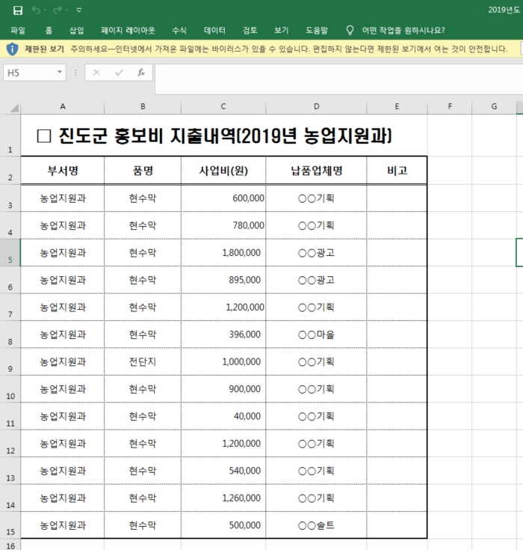Click the lightbulb Tell Me icon
The width and height of the screenshot is (523, 550).
point(350,31)
